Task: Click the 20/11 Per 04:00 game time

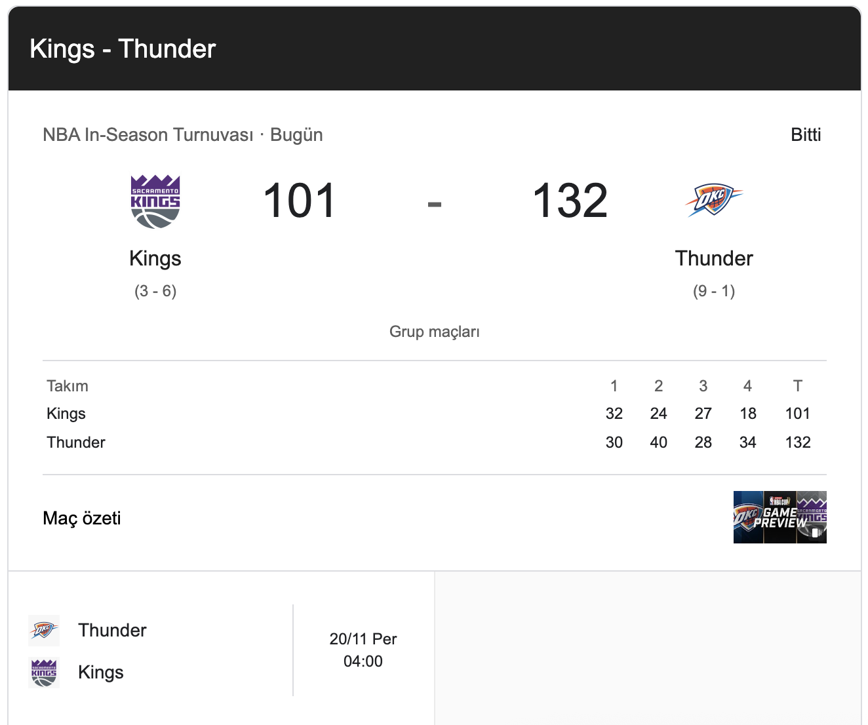Action: point(363,650)
